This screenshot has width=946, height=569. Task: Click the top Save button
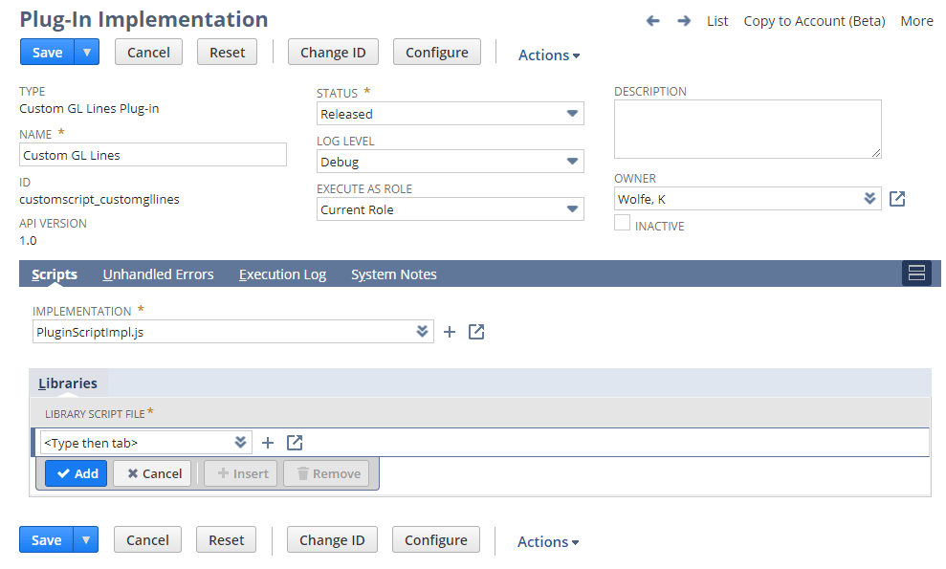click(x=47, y=52)
